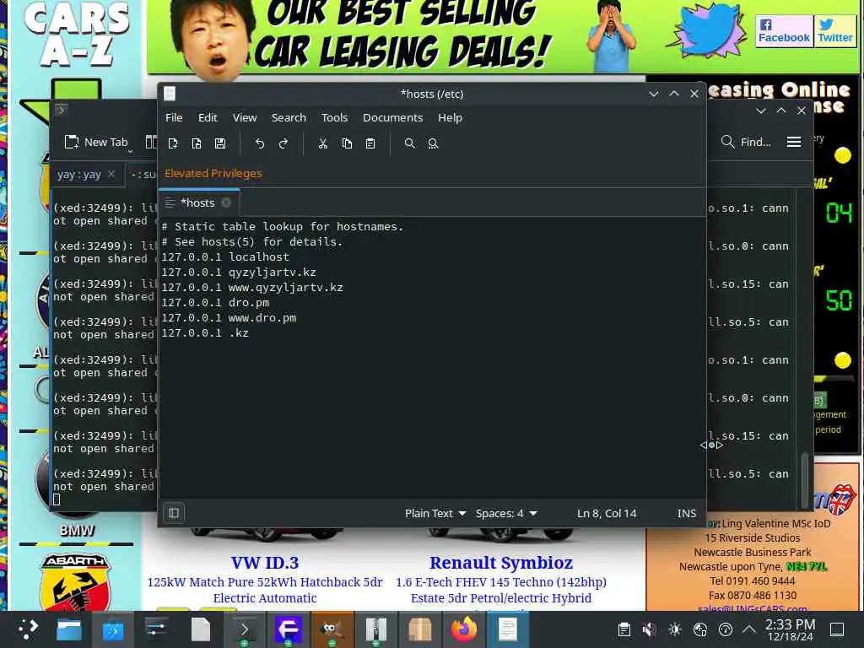This screenshot has height=648, width=864.
Task: Open the New Tab dropdown arrow in Konsole
Action: 131,150
